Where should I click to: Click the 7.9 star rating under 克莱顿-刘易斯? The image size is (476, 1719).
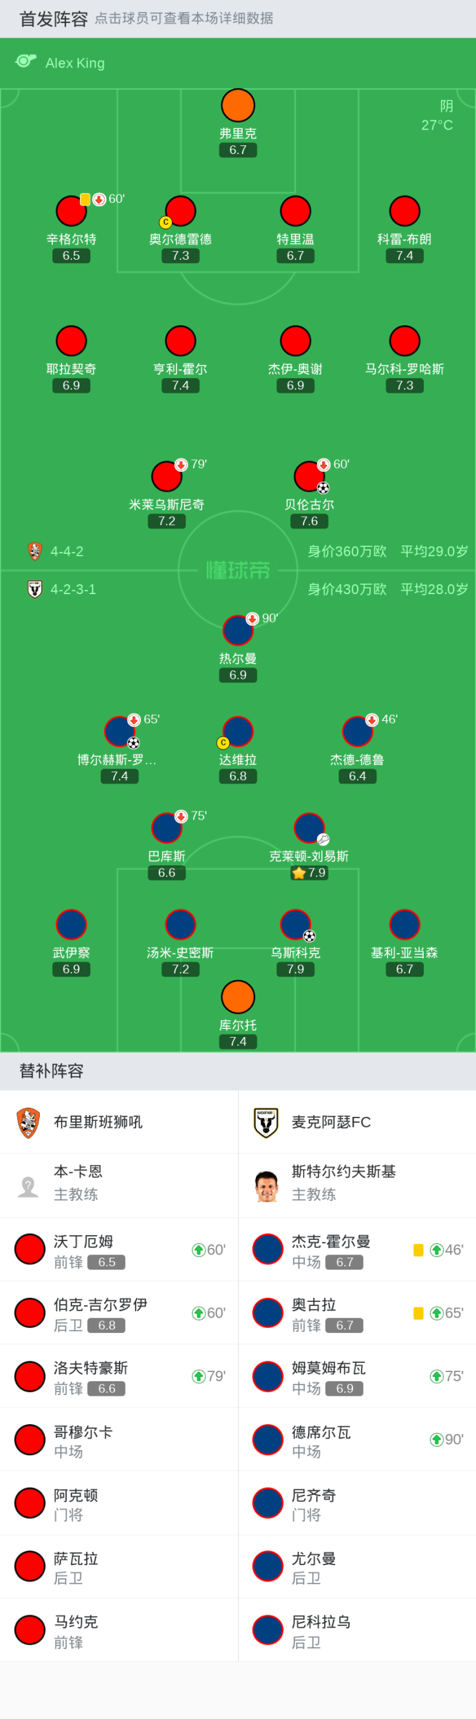pyautogui.click(x=309, y=873)
